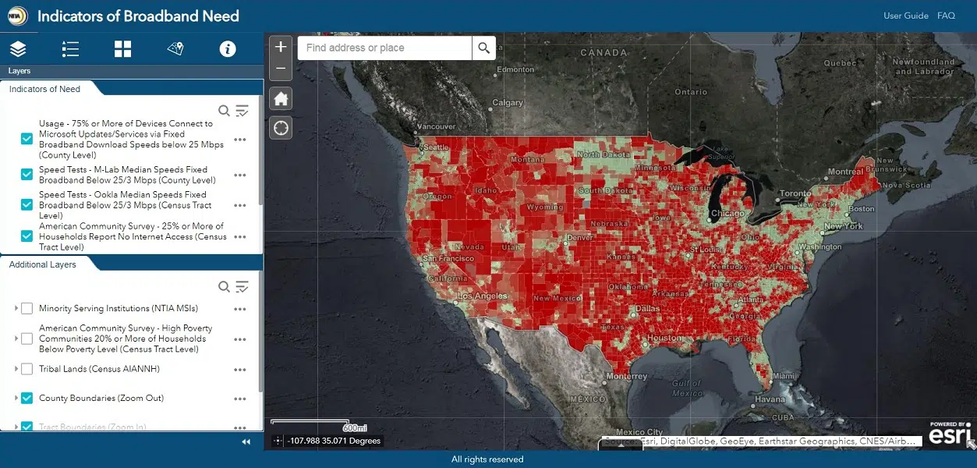This screenshot has width=977, height=468.
Task: Open the Layers panel icon
Action: click(x=17, y=48)
